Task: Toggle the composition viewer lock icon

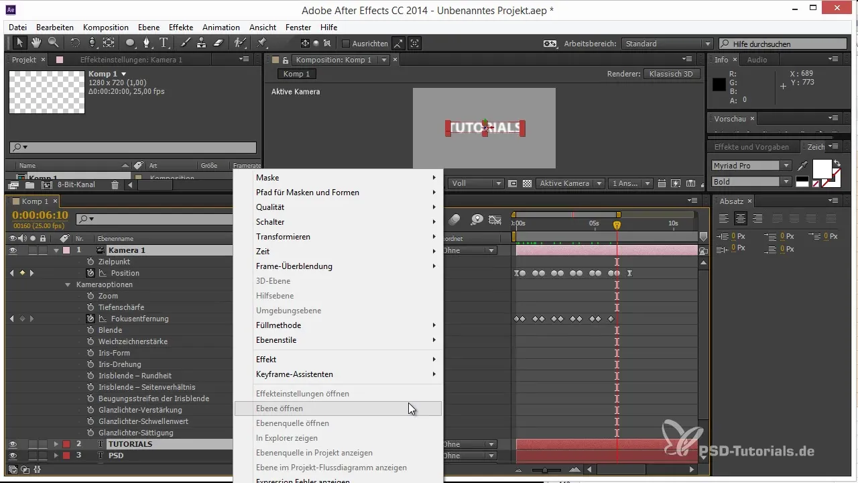Action: coord(286,60)
